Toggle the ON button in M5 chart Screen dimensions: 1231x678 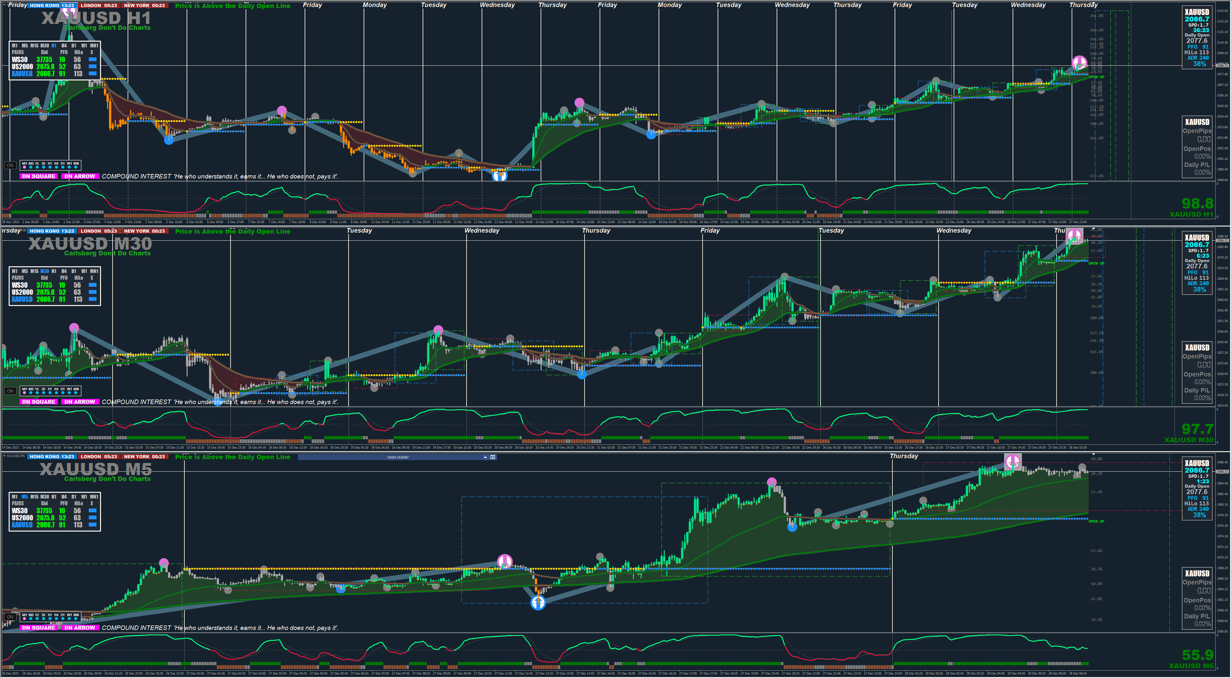pos(10,617)
